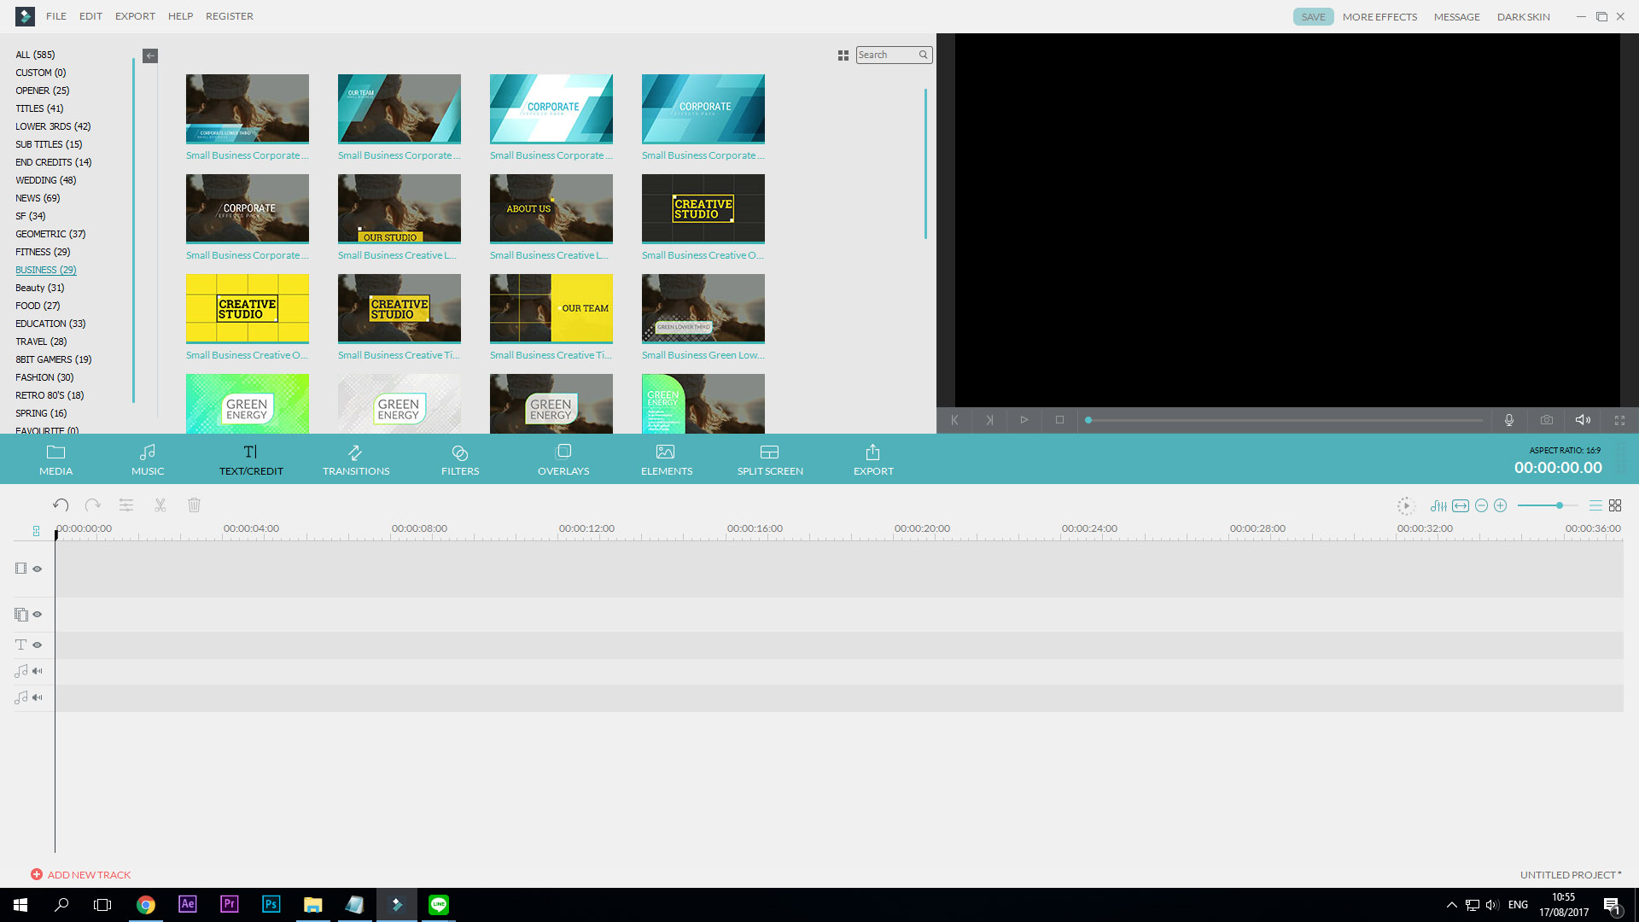This screenshot has width=1639, height=922.
Task: Click the cut scissors icon
Action: [x=160, y=505]
